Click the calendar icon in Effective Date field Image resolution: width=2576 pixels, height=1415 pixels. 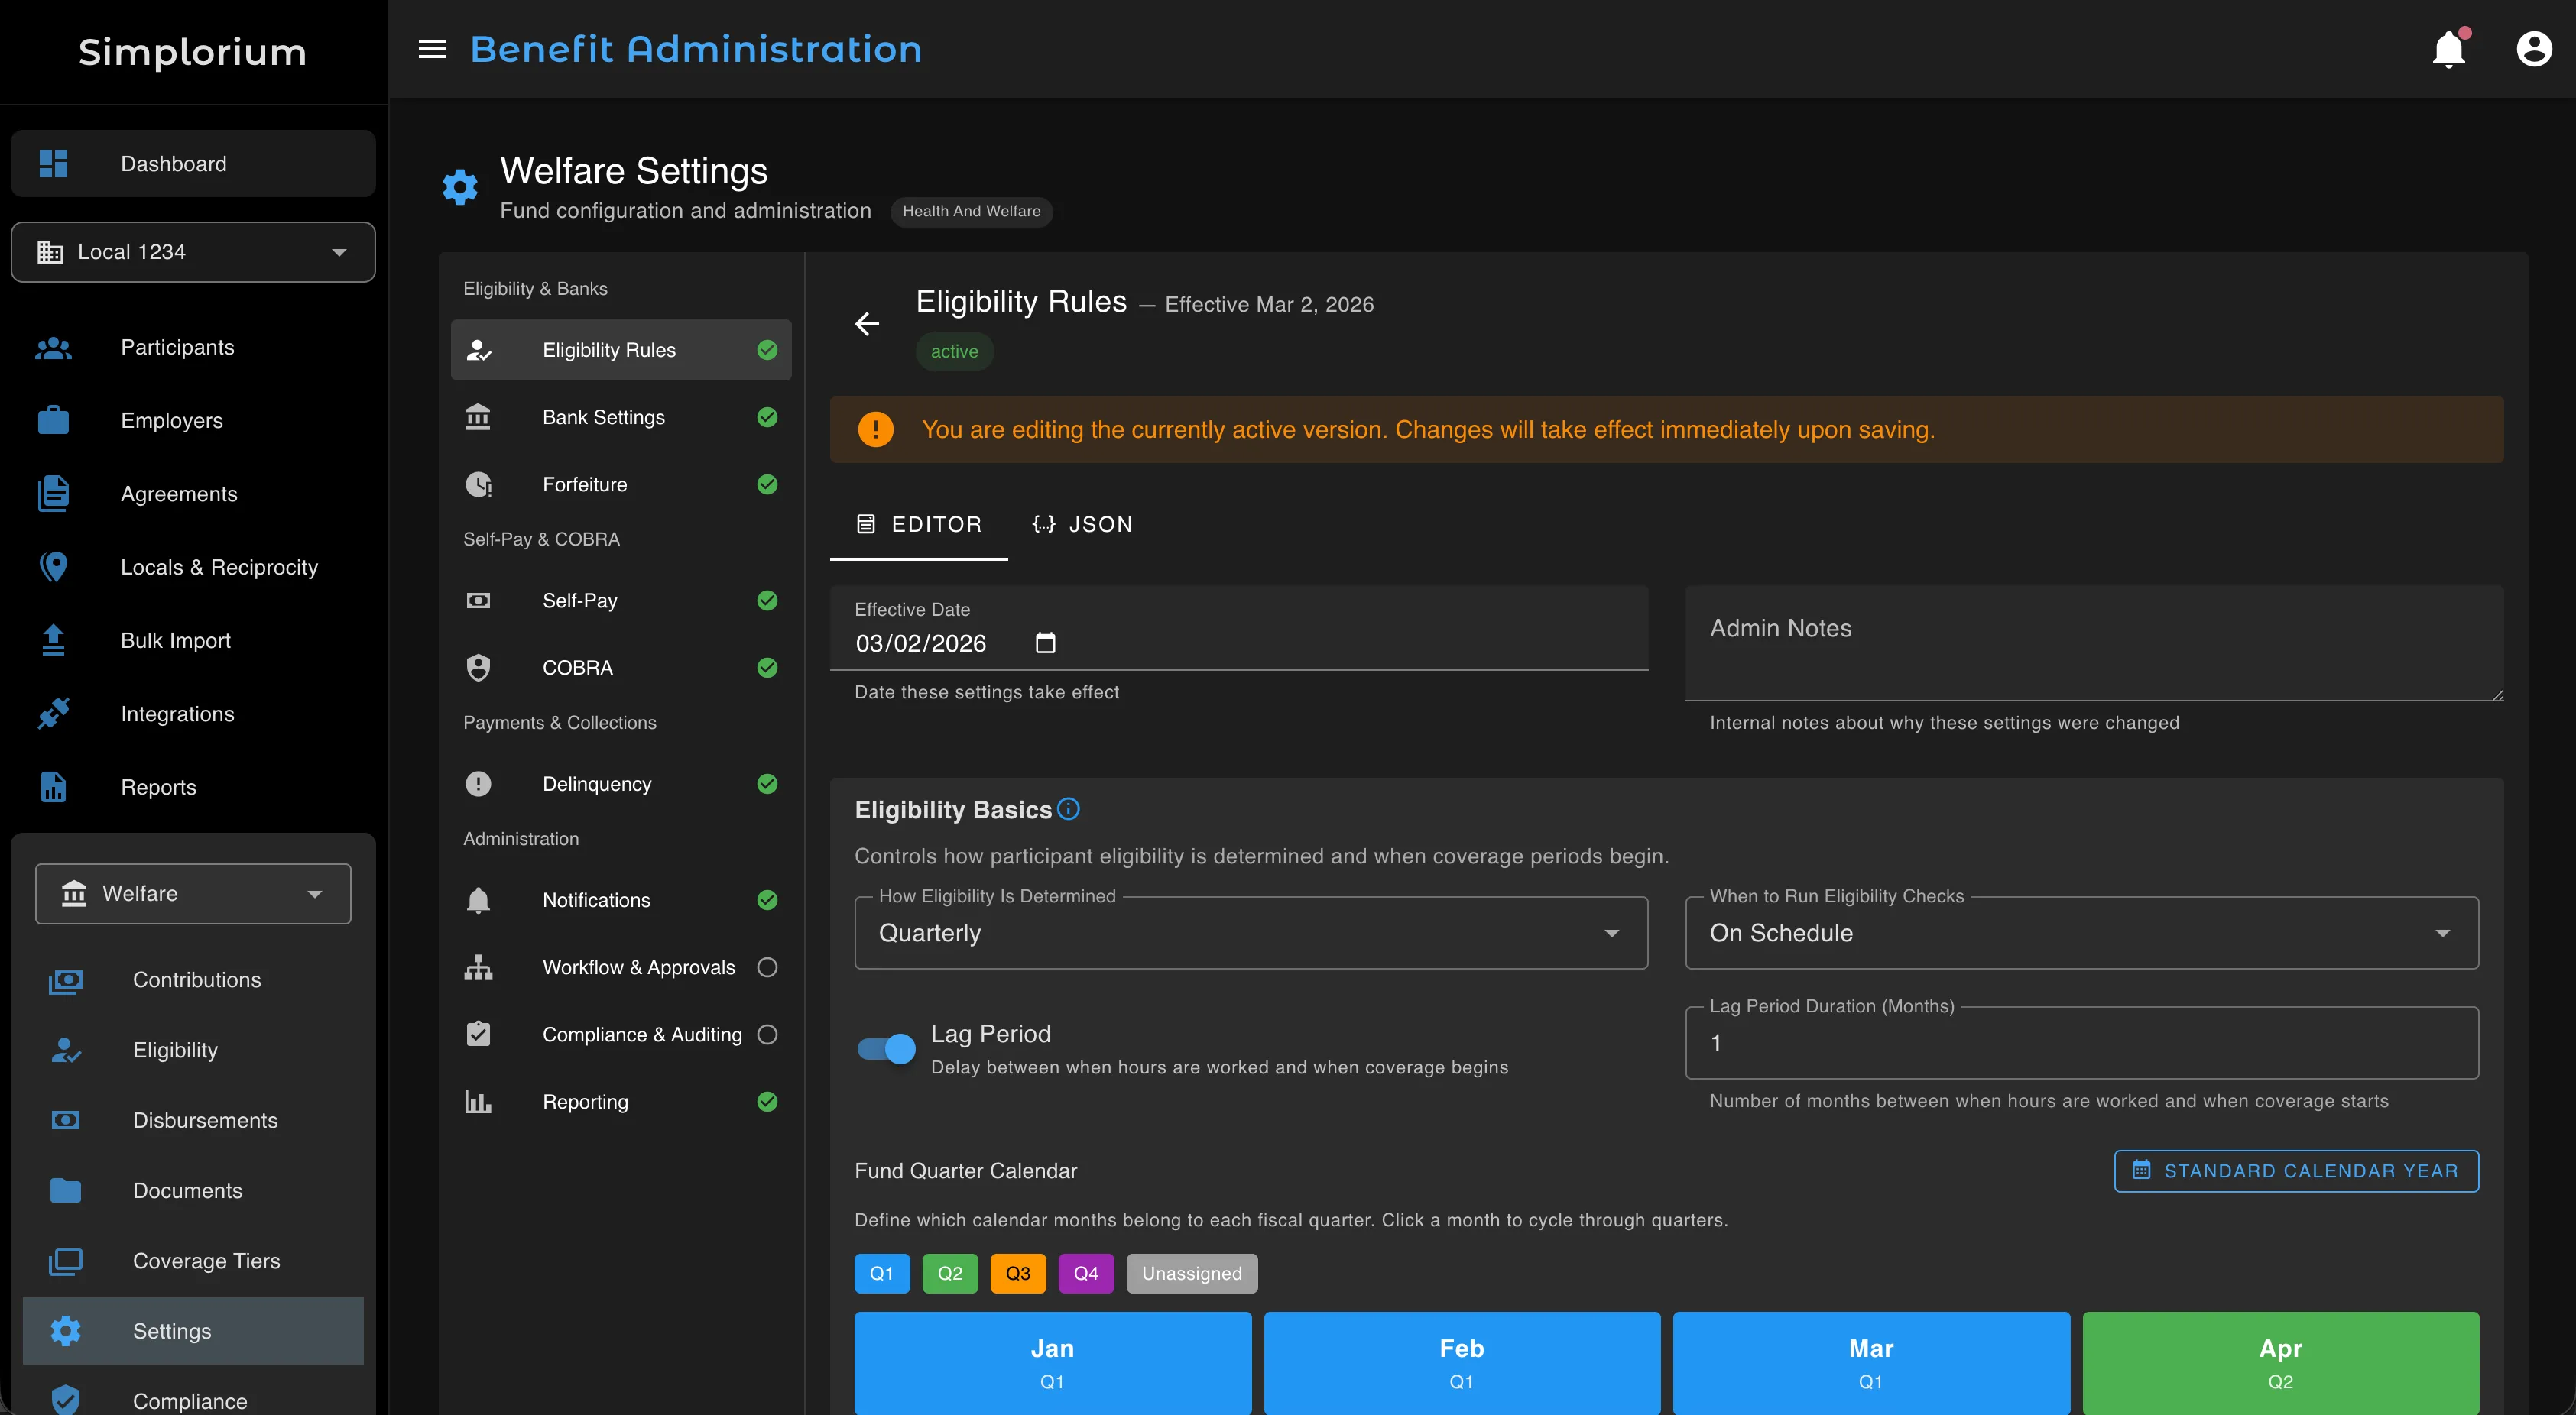[x=1046, y=643]
